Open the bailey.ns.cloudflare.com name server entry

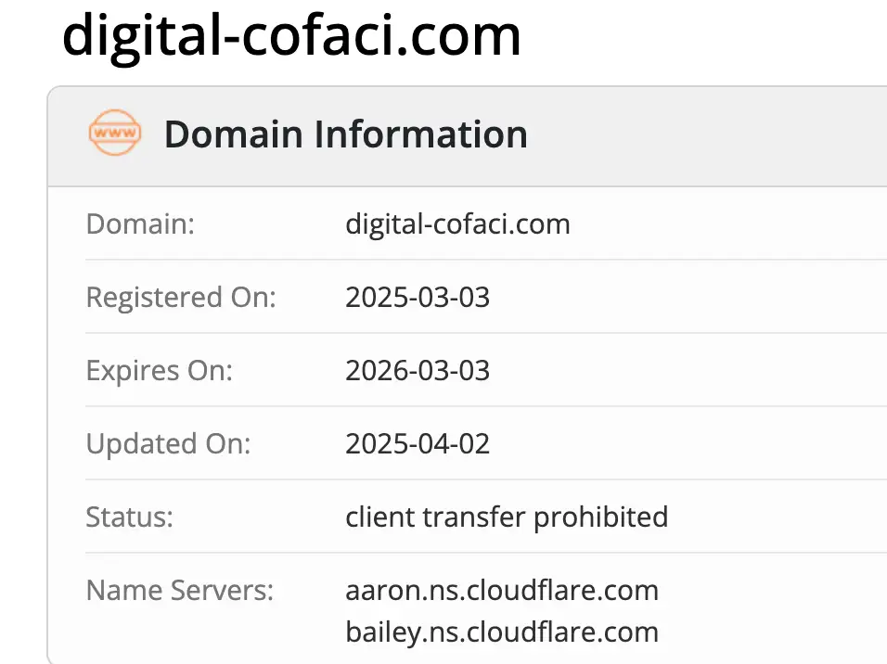click(502, 632)
